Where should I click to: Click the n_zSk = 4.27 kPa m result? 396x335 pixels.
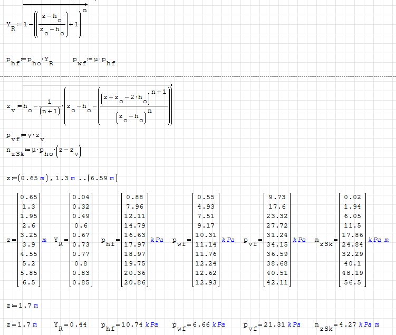(x=347, y=324)
